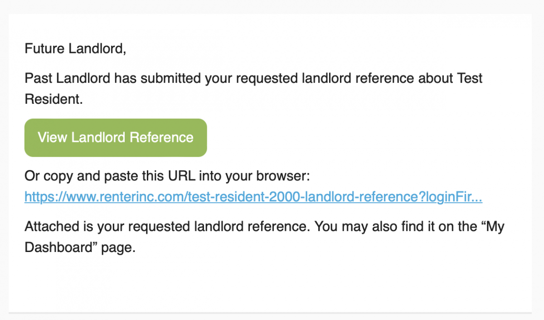Click the "Future Landlord," greeting text
The width and height of the screenshot is (544, 320).
coord(75,48)
